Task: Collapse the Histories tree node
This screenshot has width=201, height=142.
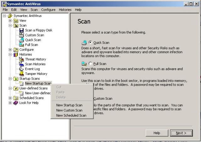Action: coord(10,55)
